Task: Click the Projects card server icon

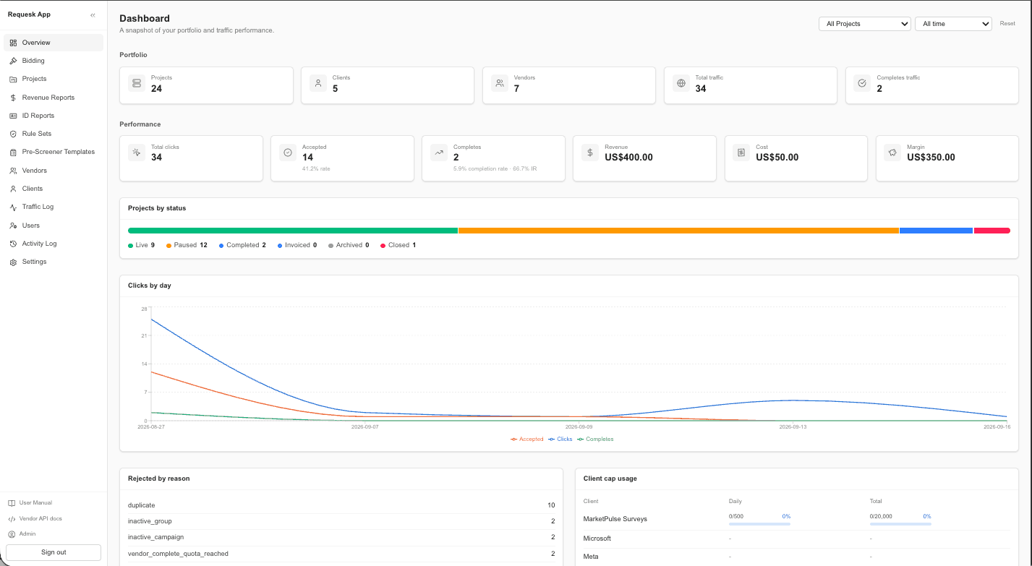Action: (137, 83)
